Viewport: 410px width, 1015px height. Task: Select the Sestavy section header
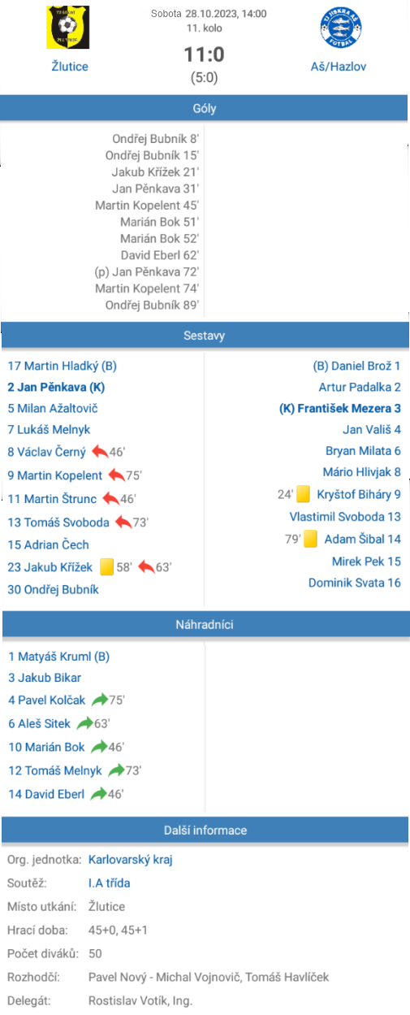[205, 335]
